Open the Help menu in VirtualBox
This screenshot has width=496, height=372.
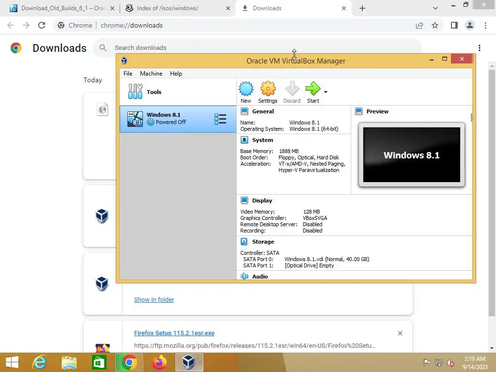(176, 74)
